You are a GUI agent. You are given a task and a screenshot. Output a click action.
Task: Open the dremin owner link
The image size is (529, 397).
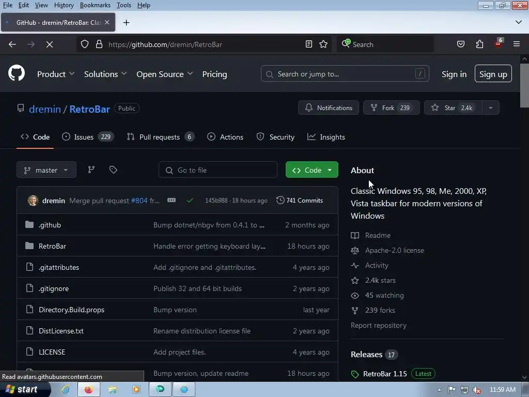45,109
